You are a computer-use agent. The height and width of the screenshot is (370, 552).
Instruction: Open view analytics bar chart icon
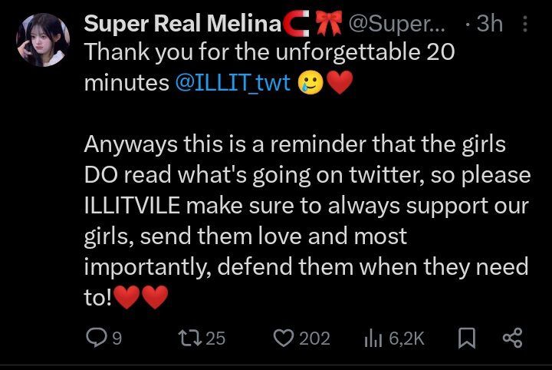pos(374,337)
